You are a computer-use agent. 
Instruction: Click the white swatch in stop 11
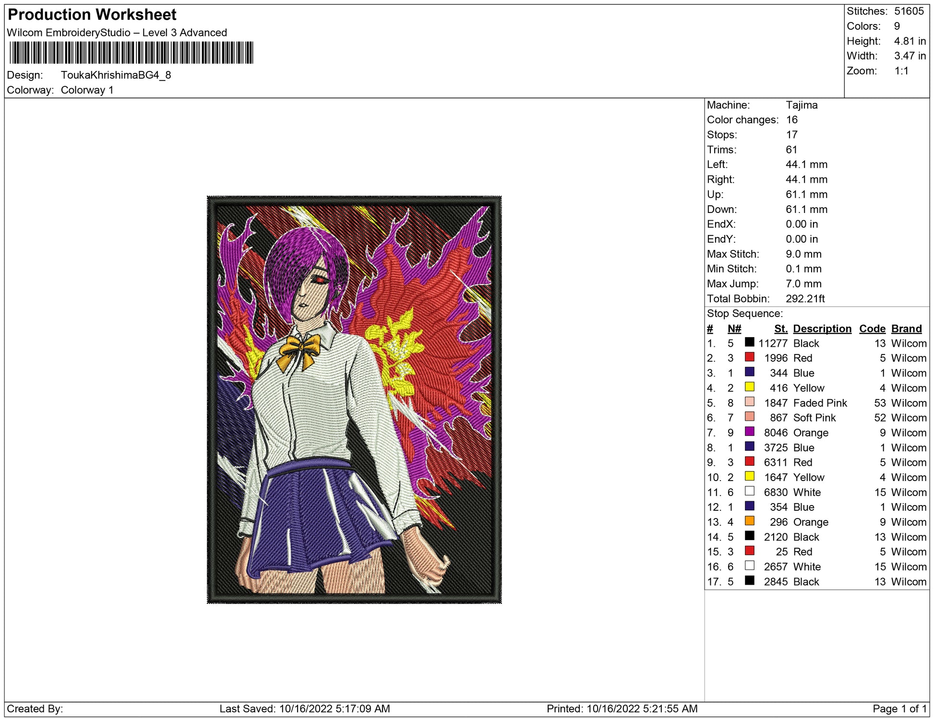[x=749, y=491]
